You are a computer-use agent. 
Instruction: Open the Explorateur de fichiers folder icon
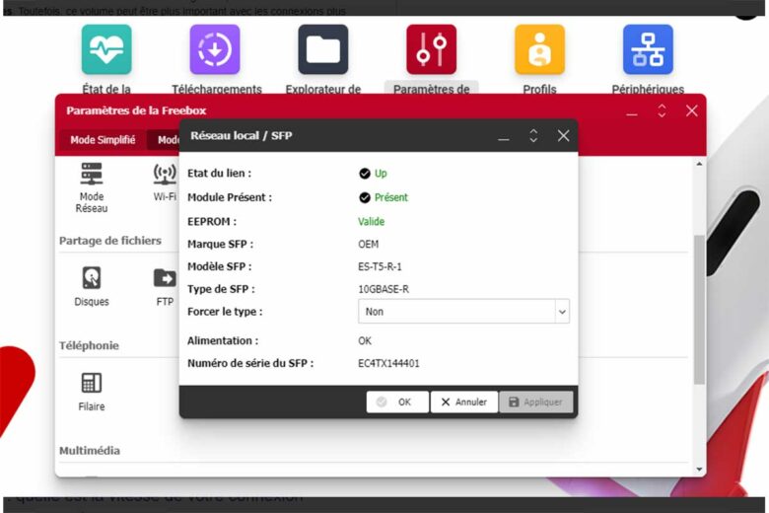point(323,49)
